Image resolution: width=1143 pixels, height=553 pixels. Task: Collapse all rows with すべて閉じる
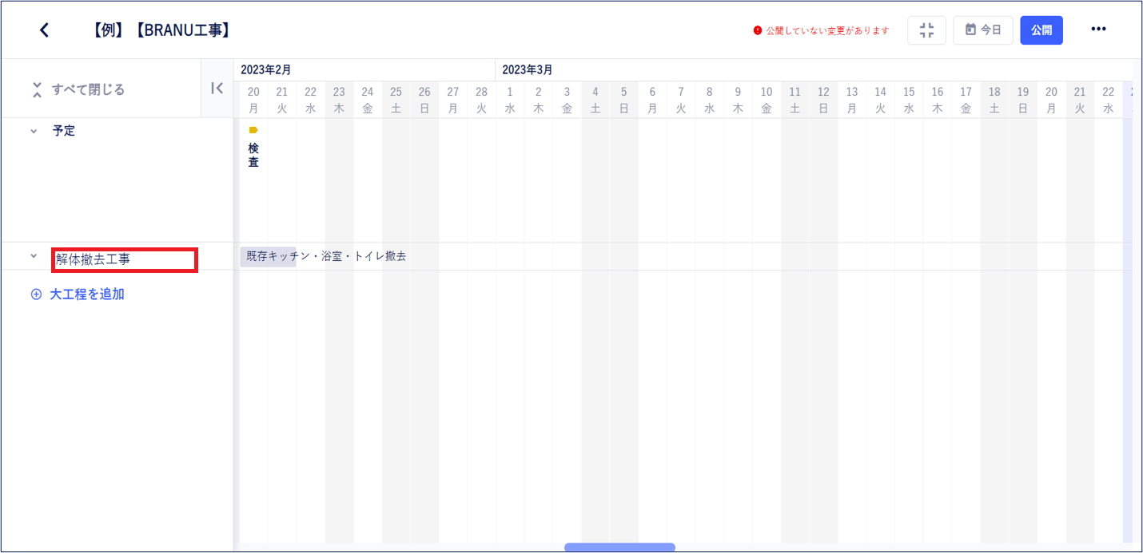(x=78, y=89)
